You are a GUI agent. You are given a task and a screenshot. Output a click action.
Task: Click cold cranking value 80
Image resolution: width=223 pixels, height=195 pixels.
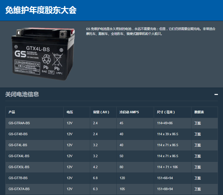click(121, 167)
